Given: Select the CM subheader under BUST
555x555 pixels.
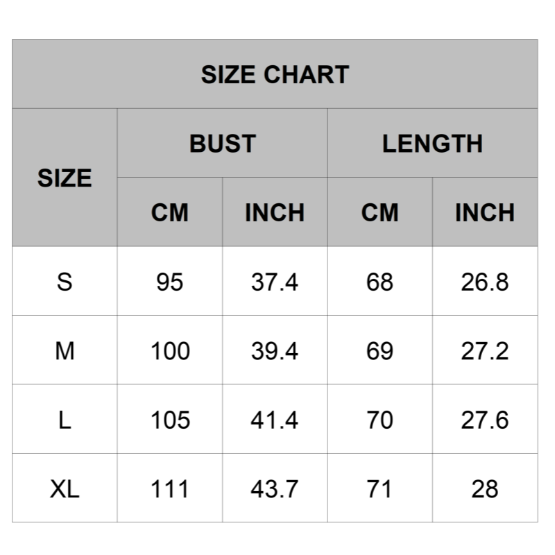Looking at the screenshot, I should [170, 212].
